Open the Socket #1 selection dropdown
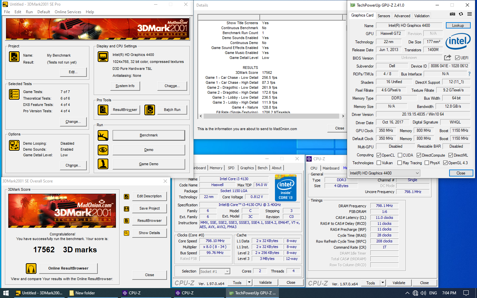Image resolution: width=477 pixels, height=298 pixels. (x=215, y=272)
